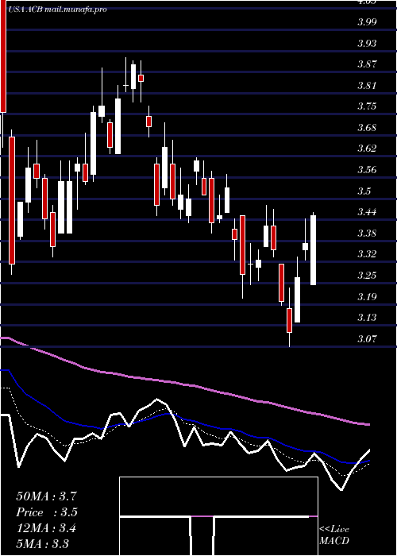Click the '5MA : 3.3' legend entry
This screenshot has height=556, width=397.
(43, 543)
